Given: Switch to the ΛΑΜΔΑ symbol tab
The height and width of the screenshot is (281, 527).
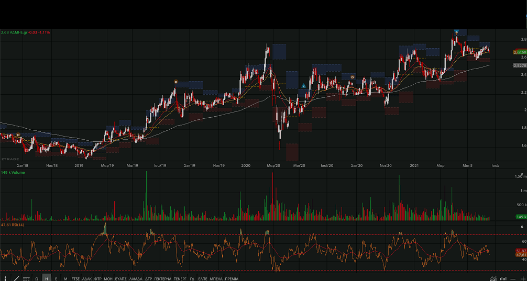Looking at the screenshot, I should (x=136, y=278).
